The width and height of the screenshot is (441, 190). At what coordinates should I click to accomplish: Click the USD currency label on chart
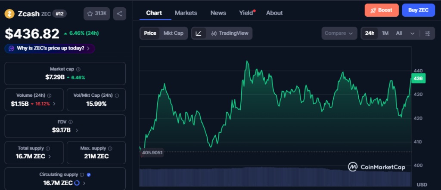click(x=422, y=184)
